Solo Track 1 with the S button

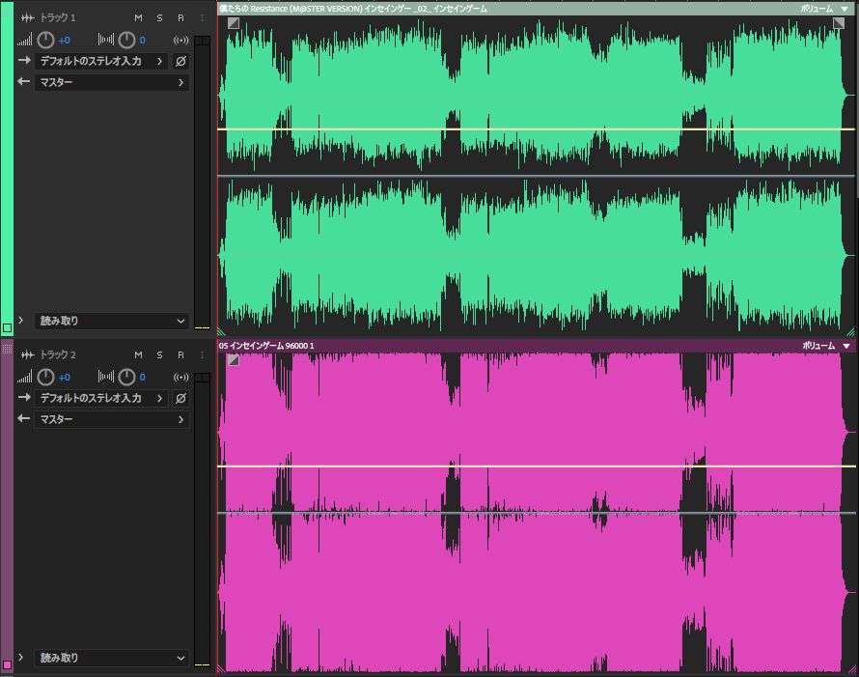[x=159, y=18]
